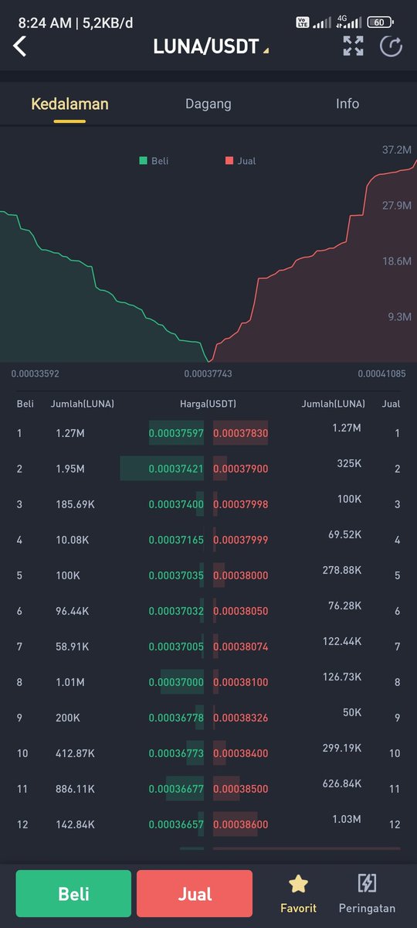
Task: Select bid price 0.00036773
Action: (176, 753)
